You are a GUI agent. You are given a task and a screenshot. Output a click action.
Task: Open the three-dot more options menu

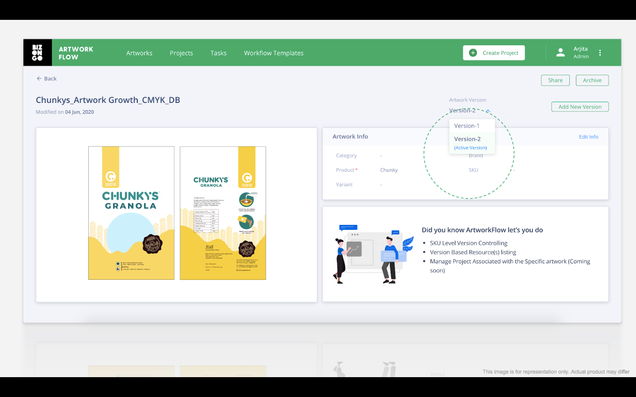point(600,53)
